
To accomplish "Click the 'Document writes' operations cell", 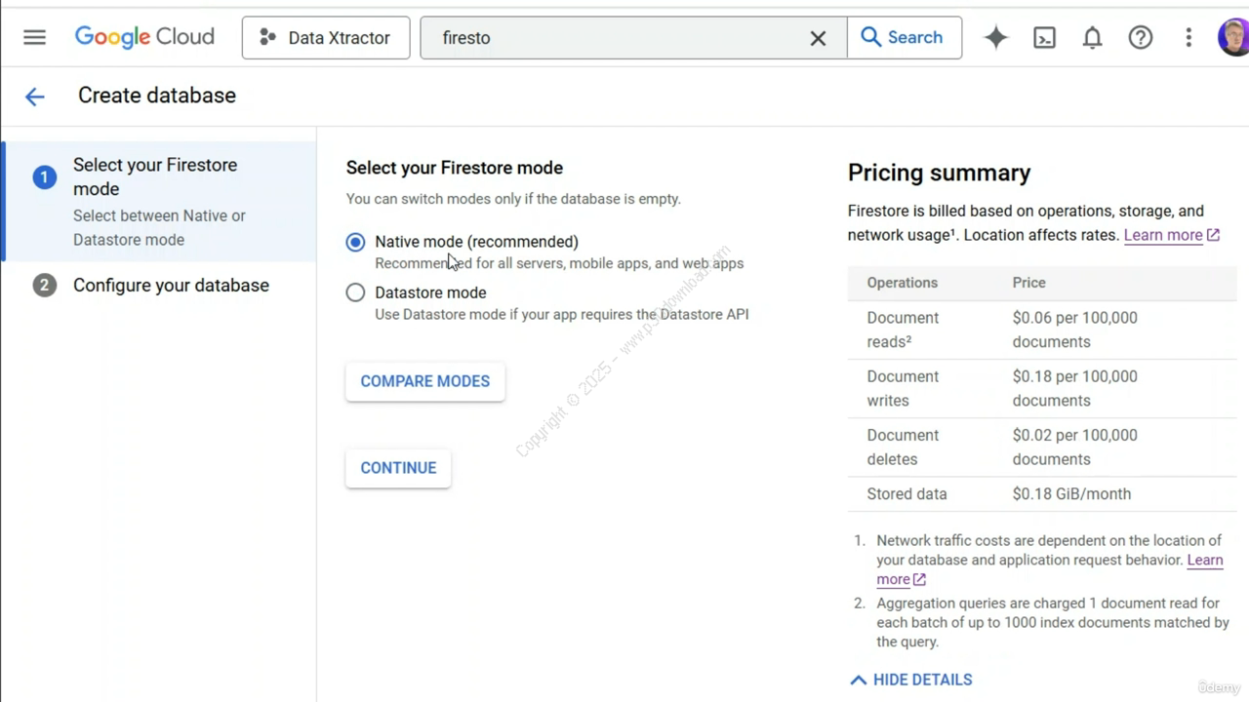I will 903,388.
